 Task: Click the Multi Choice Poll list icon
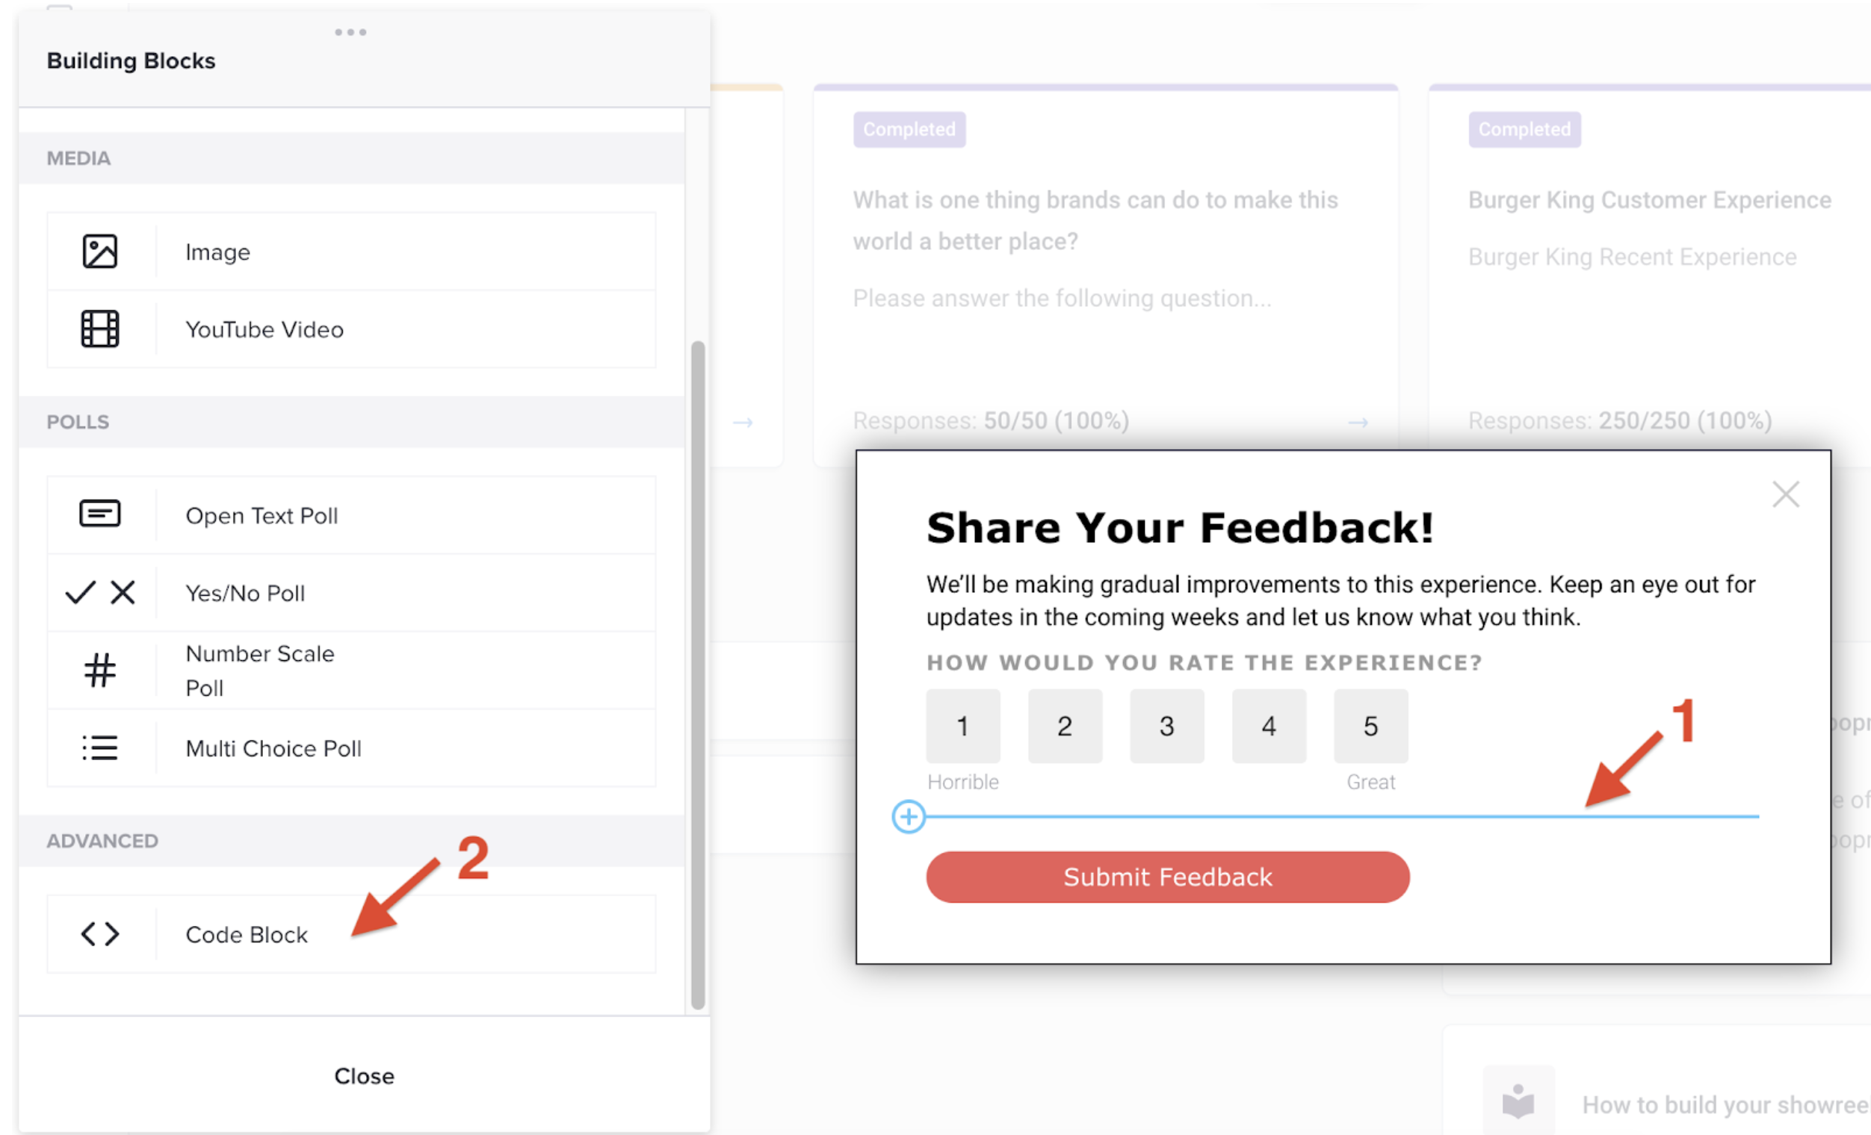pos(99,748)
